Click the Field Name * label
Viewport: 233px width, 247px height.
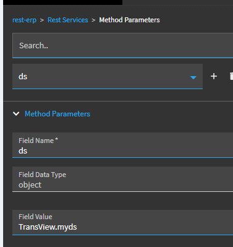click(x=38, y=141)
